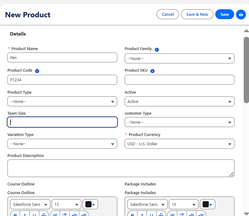Click the blue Save button
249x216 pixels.
coord(225,14)
